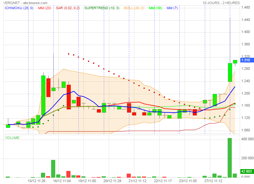254x184 pixels.
Task: Click the 1.480 price axis label
Action: (x=245, y=7)
